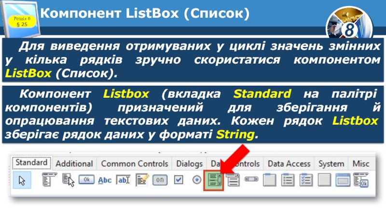
Task: Select the TCheckGroup component icon
Action: point(306,179)
